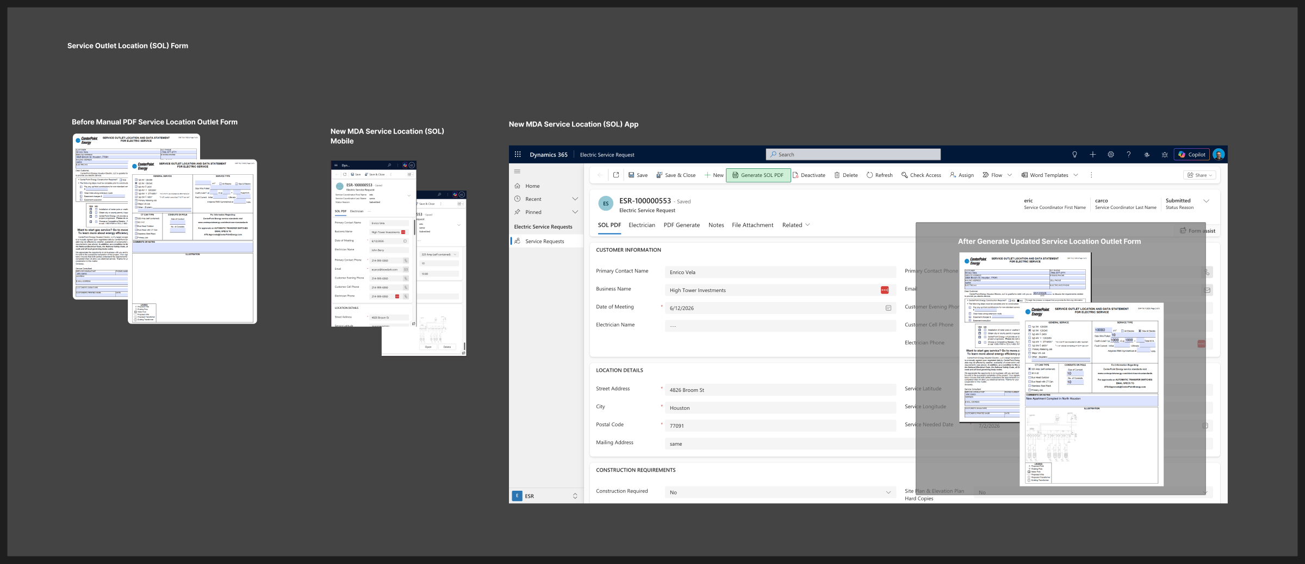The image size is (1305, 564).
Task: Open the settings gear in Dynamics header
Action: 1111,155
